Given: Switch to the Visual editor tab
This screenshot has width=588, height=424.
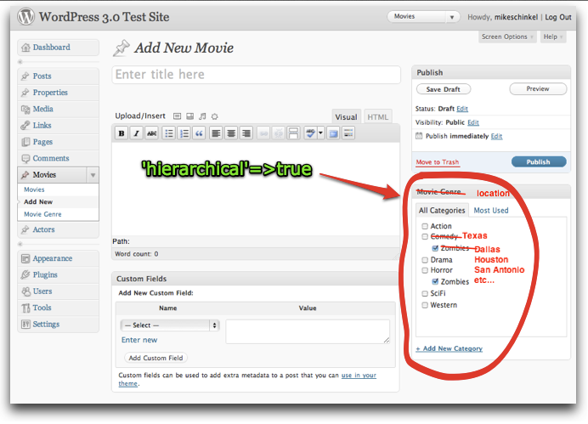Looking at the screenshot, I should (x=346, y=117).
